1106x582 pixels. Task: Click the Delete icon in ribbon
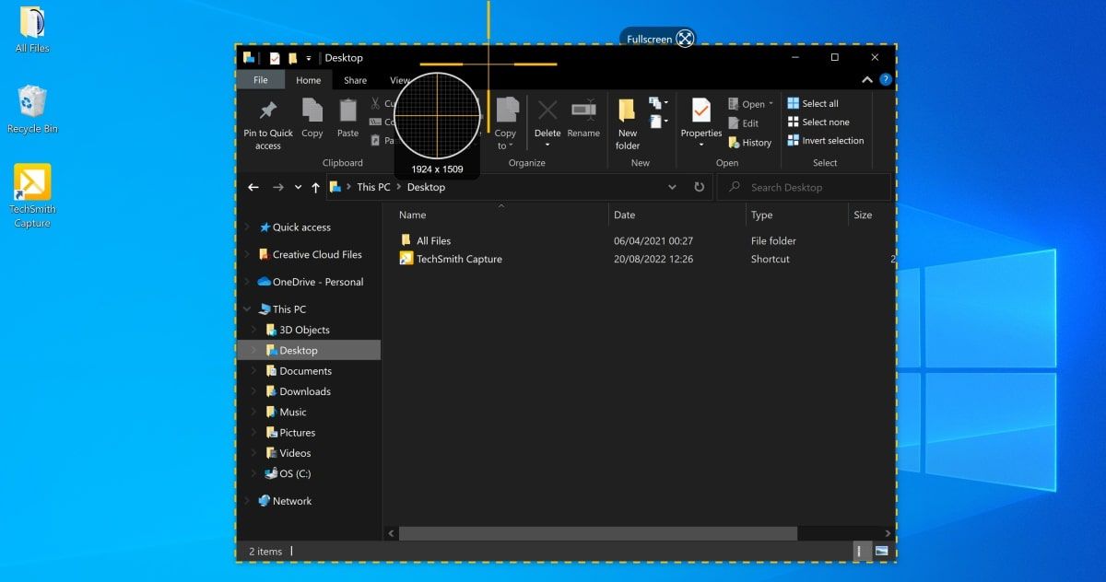(x=547, y=112)
